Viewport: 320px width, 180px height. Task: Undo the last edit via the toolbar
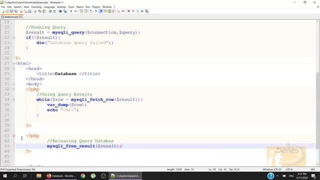coord(50,11)
